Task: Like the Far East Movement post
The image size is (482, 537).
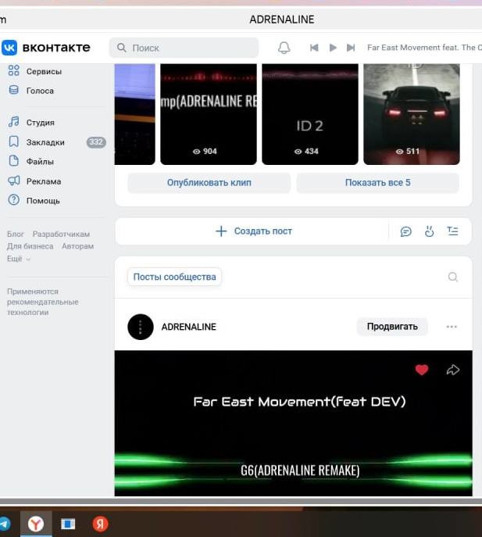Action: pyautogui.click(x=422, y=370)
